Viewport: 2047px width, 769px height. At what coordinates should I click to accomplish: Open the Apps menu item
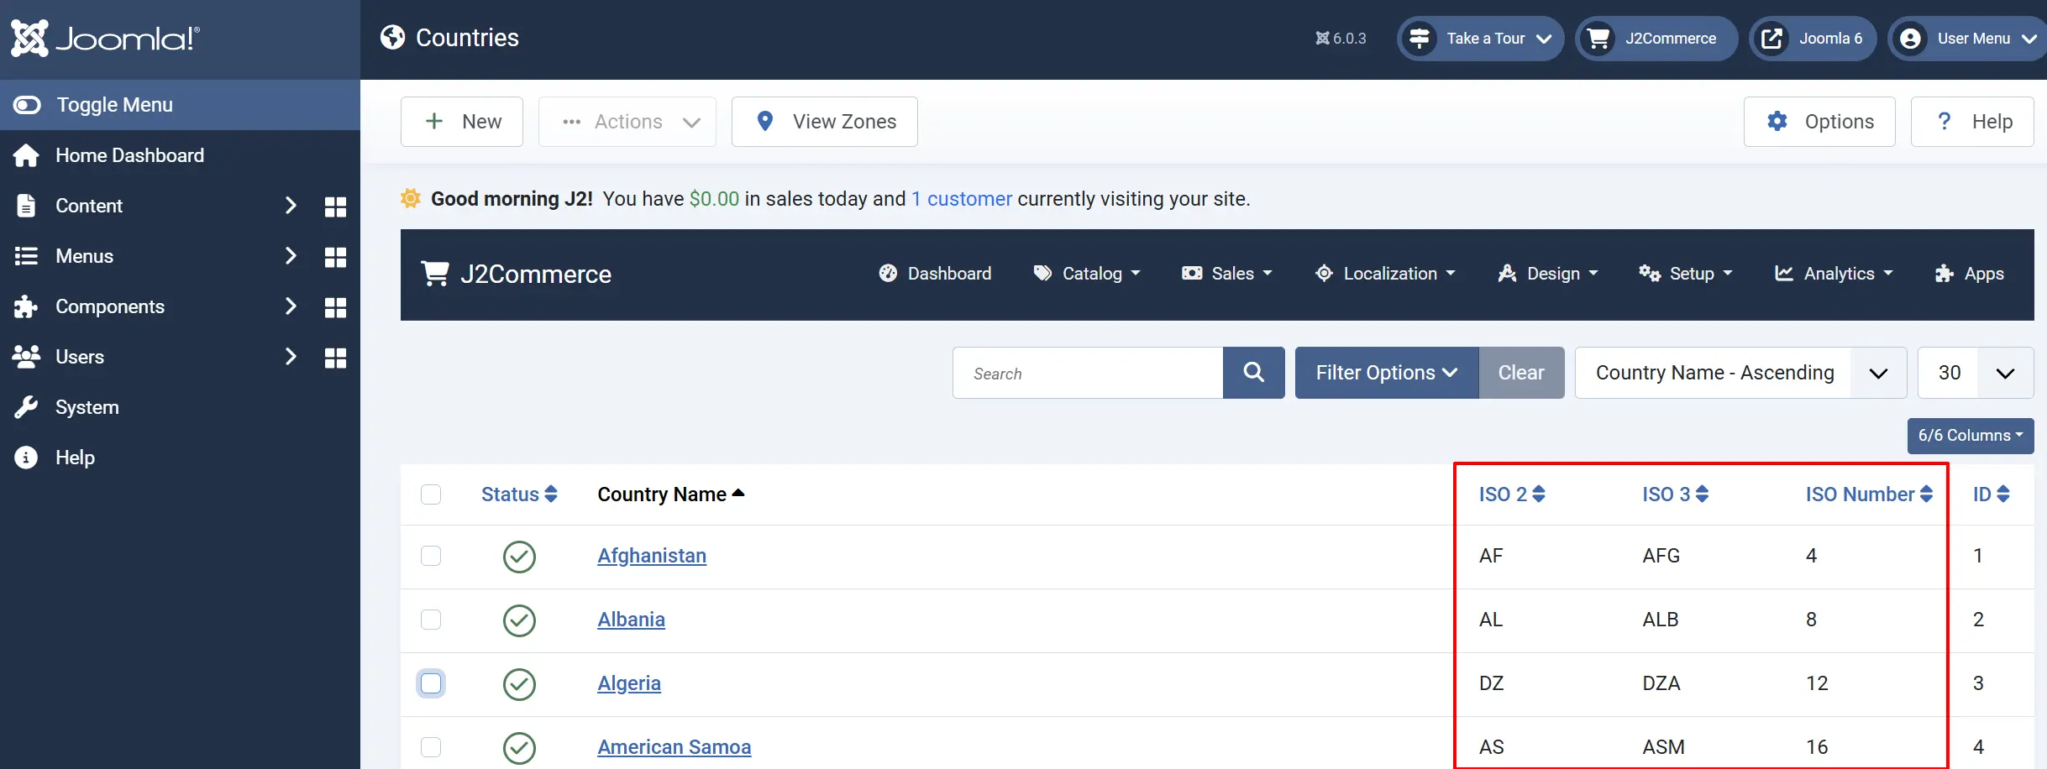pyautogui.click(x=1970, y=274)
